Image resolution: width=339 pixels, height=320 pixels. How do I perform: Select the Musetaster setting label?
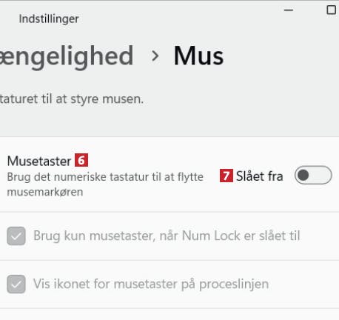click(39, 161)
